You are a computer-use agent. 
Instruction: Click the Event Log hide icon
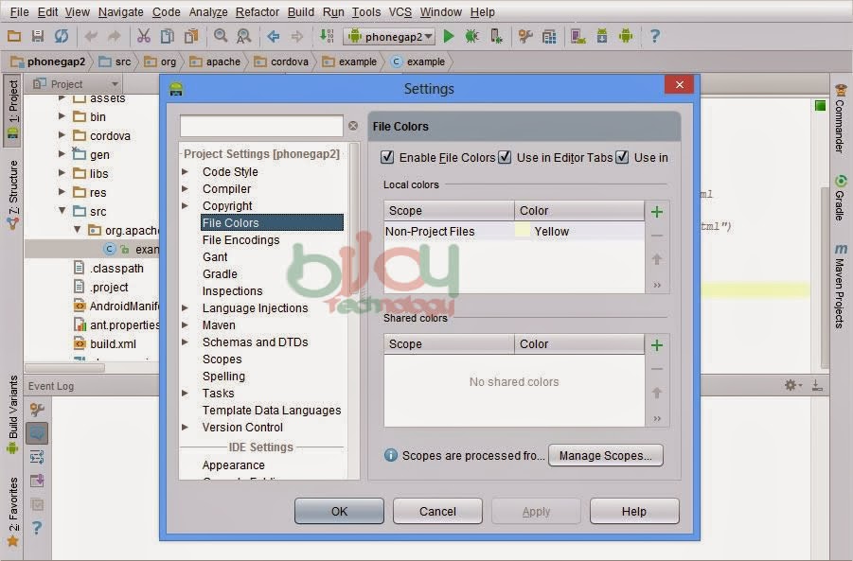coord(817,385)
